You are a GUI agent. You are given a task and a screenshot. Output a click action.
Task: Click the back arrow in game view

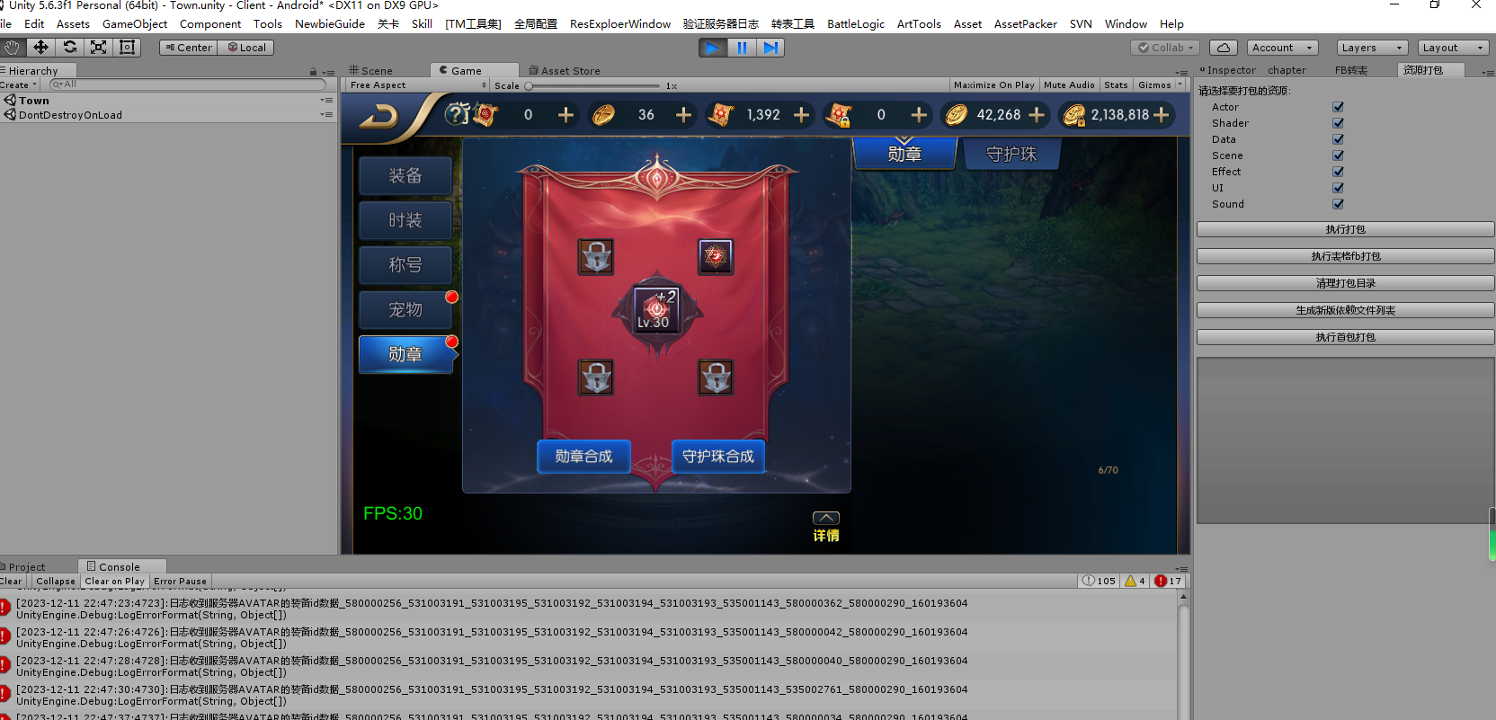378,117
